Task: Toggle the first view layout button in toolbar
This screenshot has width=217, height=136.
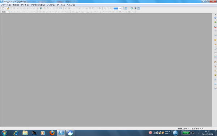Action: tap(125, 8)
